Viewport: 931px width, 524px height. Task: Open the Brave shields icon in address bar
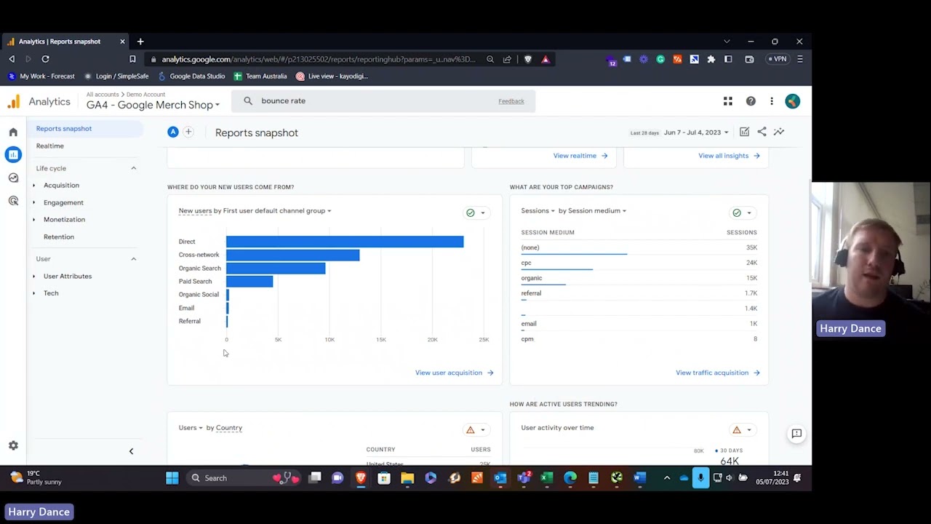point(528,59)
